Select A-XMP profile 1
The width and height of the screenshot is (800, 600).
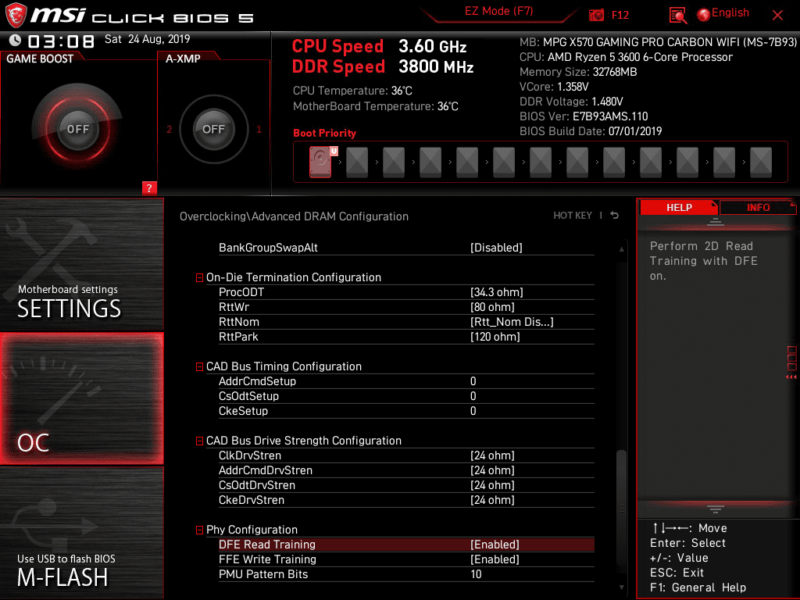point(259,130)
